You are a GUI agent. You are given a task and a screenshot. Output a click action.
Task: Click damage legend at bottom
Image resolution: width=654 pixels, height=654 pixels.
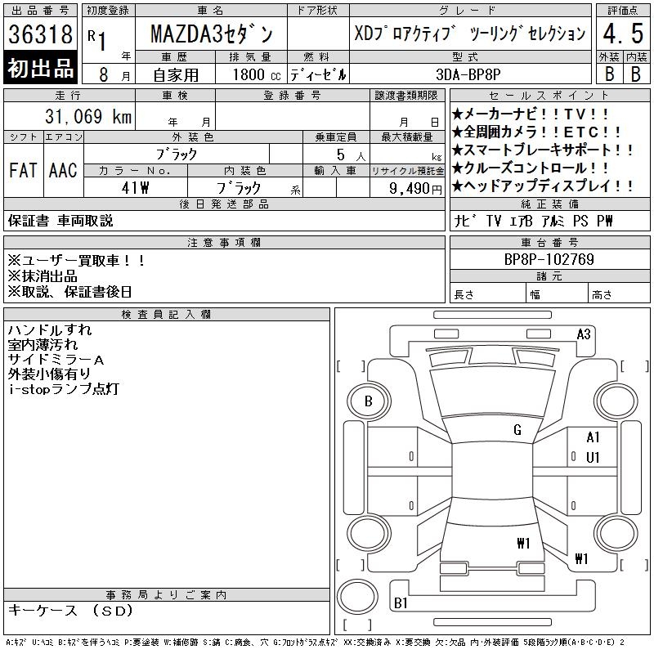(x=315, y=643)
